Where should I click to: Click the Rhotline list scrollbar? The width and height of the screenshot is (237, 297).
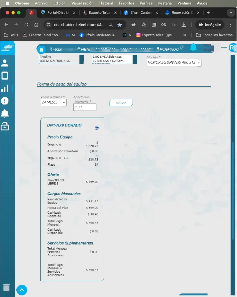pyautogui.click(x=81, y=59)
